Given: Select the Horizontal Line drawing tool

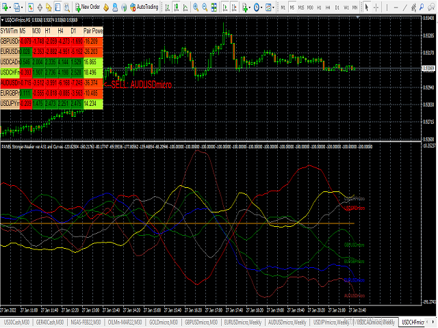Looking at the screenshot, I should (396, 8).
